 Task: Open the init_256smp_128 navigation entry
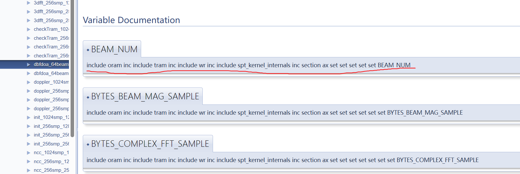pos(51,126)
